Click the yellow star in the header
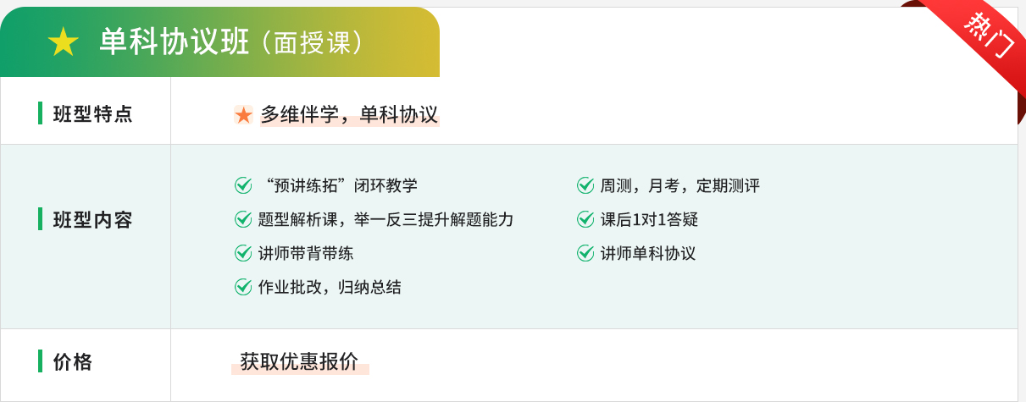 click(64, 41)
